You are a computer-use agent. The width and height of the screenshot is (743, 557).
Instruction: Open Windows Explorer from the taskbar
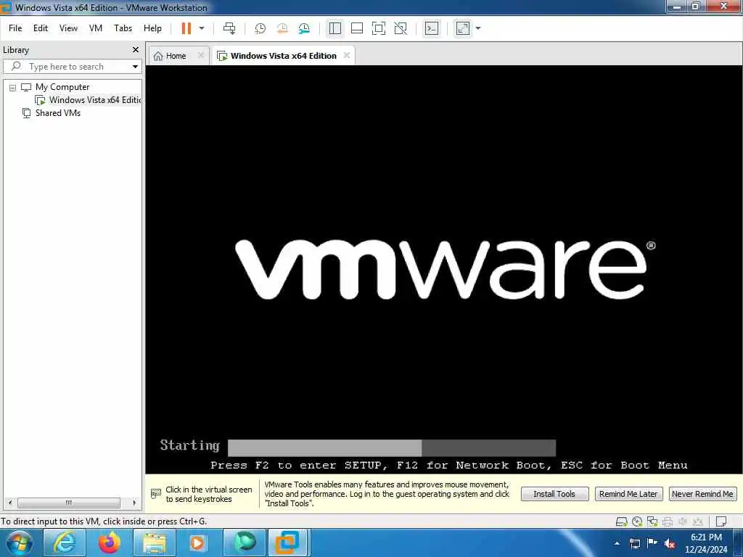click(155, 542)
